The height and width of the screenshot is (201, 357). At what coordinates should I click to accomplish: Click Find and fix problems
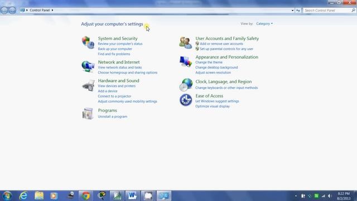pyautogui.click(x=114, y=54)
